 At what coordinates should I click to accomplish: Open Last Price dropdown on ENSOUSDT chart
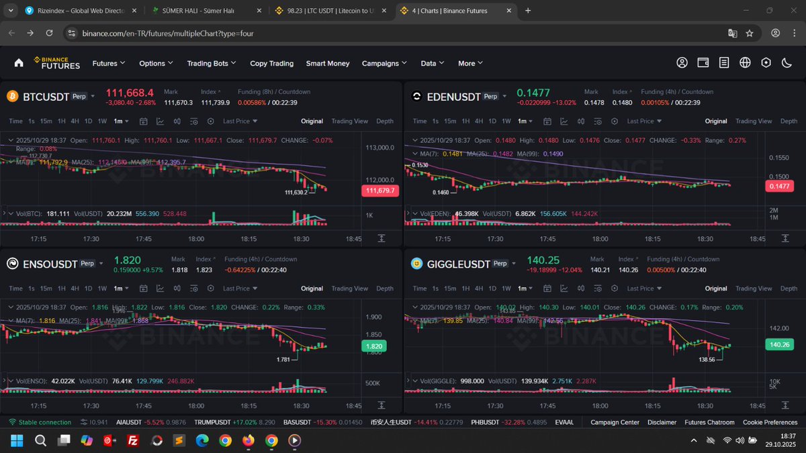click(x=240, y=289)
